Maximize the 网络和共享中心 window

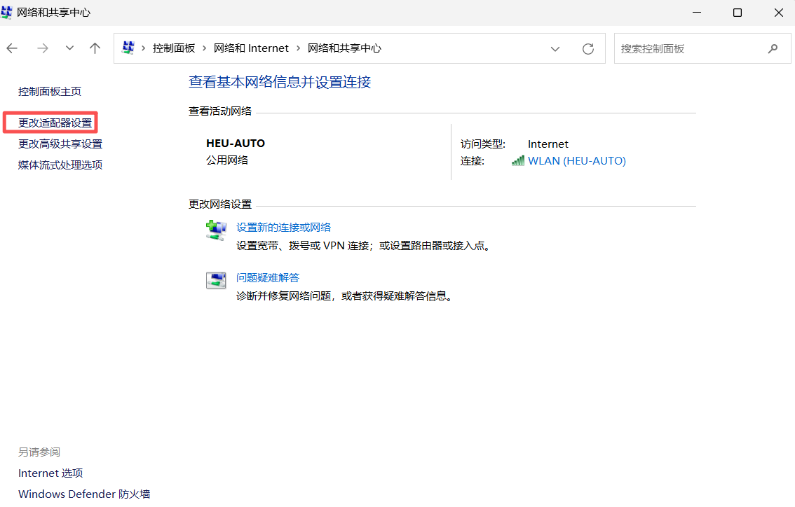tap(738, 13)
